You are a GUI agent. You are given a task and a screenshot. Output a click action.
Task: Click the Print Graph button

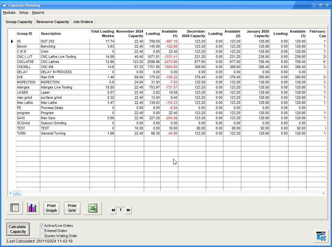[51, 208]
